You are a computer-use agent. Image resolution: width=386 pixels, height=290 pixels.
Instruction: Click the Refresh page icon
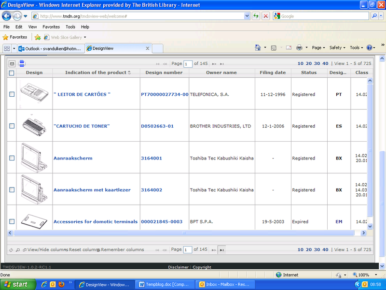[256, 16]
